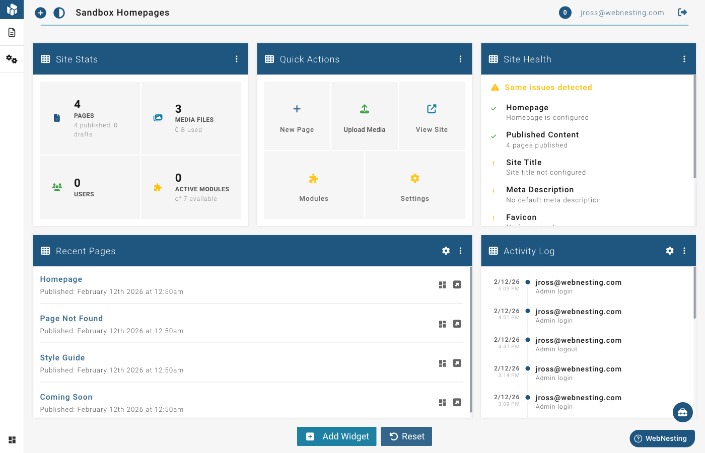The image size is (705, 453).
Task: Toggle dark mode with the contrast icon
Action: pyautogui.click(x=59, y=12)
